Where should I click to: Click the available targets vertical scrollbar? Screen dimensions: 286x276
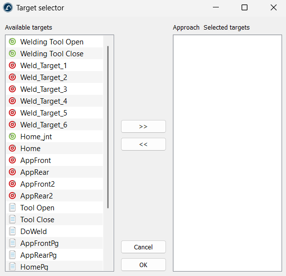click(x=108, y=127)
